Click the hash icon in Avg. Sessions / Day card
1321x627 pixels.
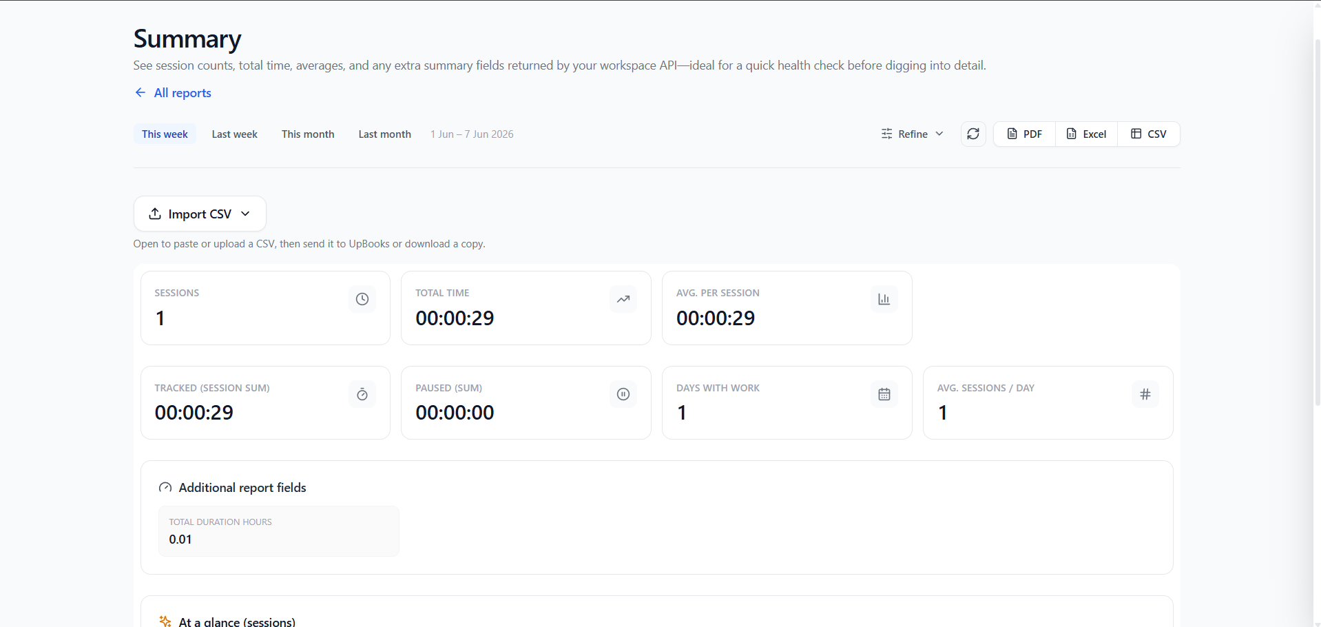[1145, 394]
